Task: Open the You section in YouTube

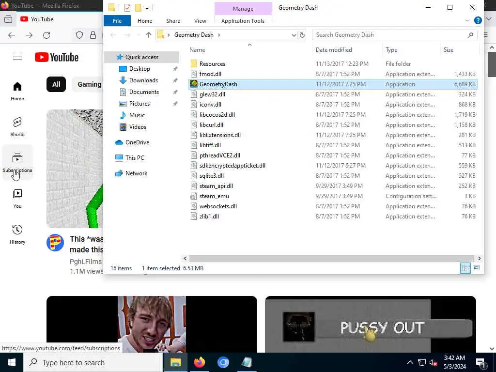Action: tap(17, 199)
